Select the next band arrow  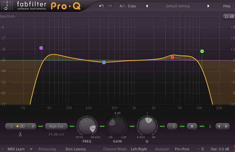(226, 126)
